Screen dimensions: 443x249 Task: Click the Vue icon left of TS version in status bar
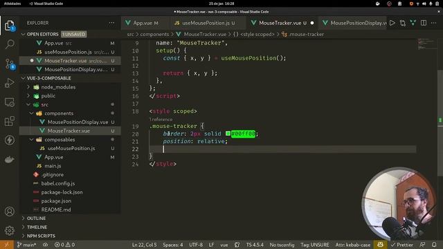pyautogui.click(x=237, y=245)
